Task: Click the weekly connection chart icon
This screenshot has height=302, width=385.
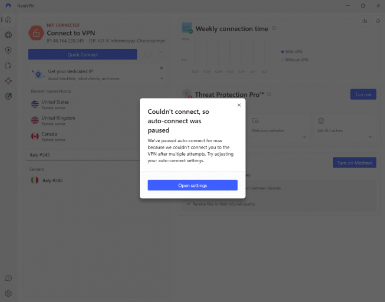Action: pyautogui.click(x=187, y=28)
